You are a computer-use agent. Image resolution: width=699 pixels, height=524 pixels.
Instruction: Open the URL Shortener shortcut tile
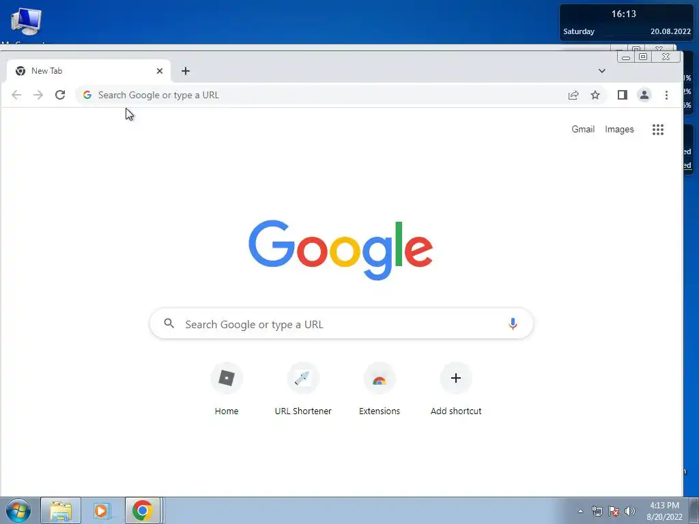303,389
